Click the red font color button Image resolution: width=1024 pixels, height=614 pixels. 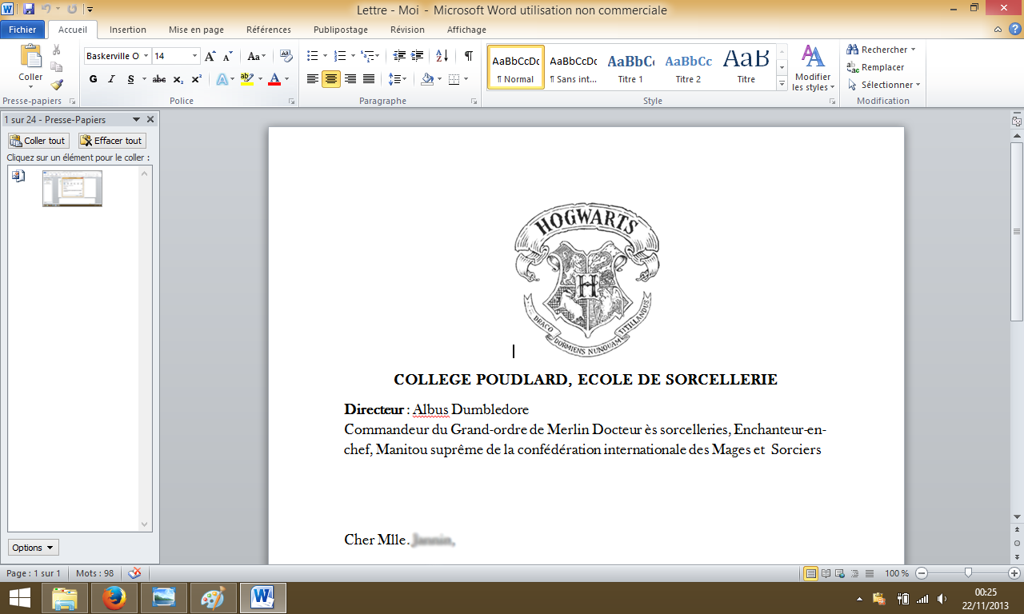tap(274, 79)
